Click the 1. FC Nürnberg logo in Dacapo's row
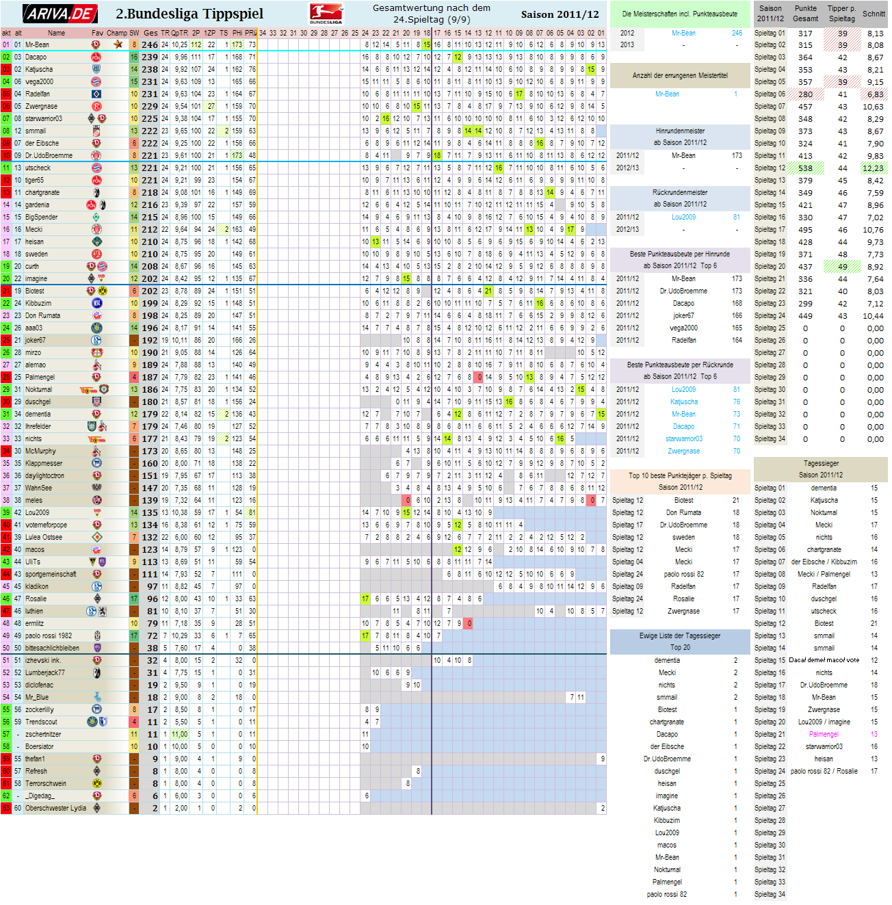This screenshot has width=892, height=905. click(96, 57)
